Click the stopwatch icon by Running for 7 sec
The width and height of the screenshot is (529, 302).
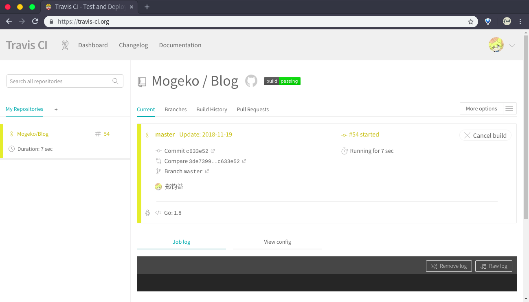pyautogui.click(x=345, y=151)
